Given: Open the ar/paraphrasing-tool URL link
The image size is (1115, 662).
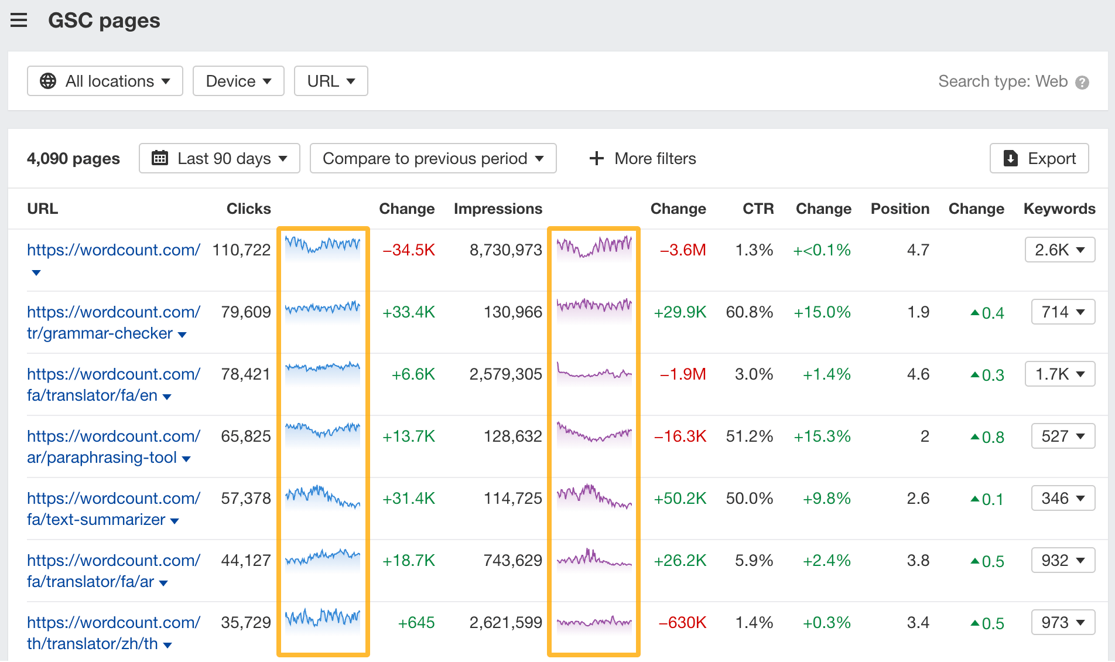Looking at the screenshot, I should coord(102,457).
